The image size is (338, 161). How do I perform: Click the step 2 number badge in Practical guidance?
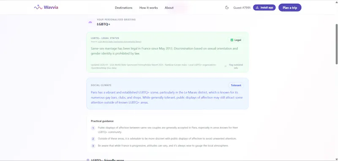coord(93,139)
